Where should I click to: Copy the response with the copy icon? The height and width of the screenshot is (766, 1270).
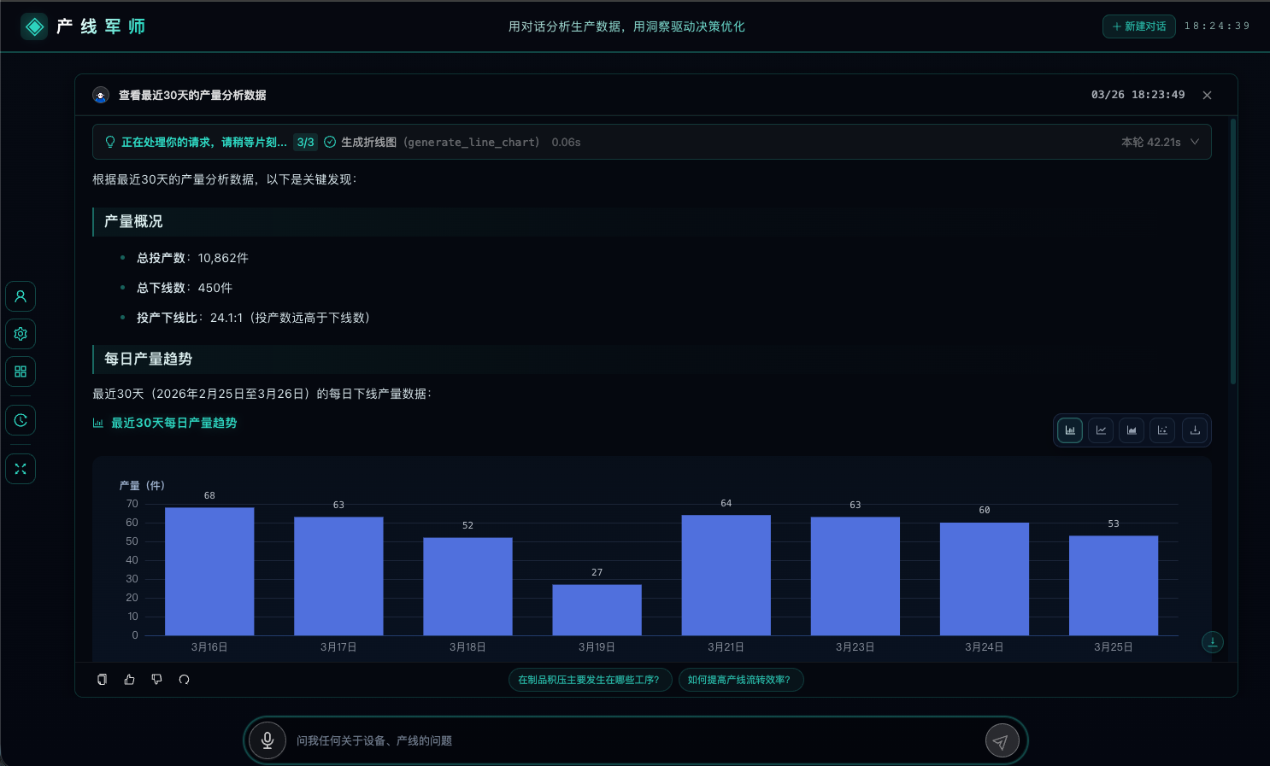click(x=102, y=680)
